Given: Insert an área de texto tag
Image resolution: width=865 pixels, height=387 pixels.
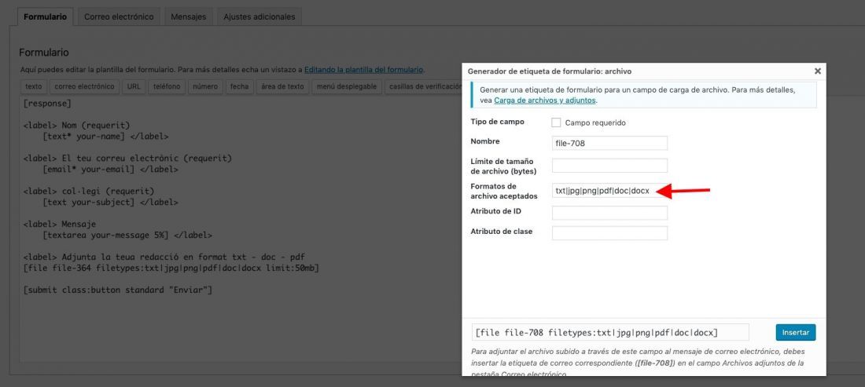Looking at the screenshot, I should point(282,86).
